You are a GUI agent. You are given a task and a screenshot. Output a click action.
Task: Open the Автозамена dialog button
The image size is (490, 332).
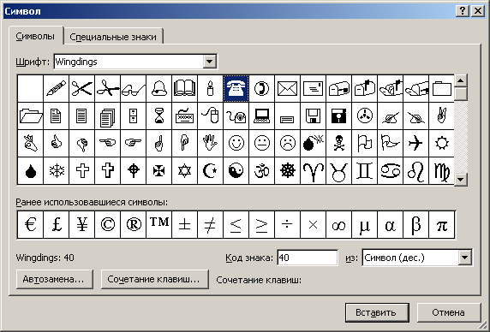(55, 279)
